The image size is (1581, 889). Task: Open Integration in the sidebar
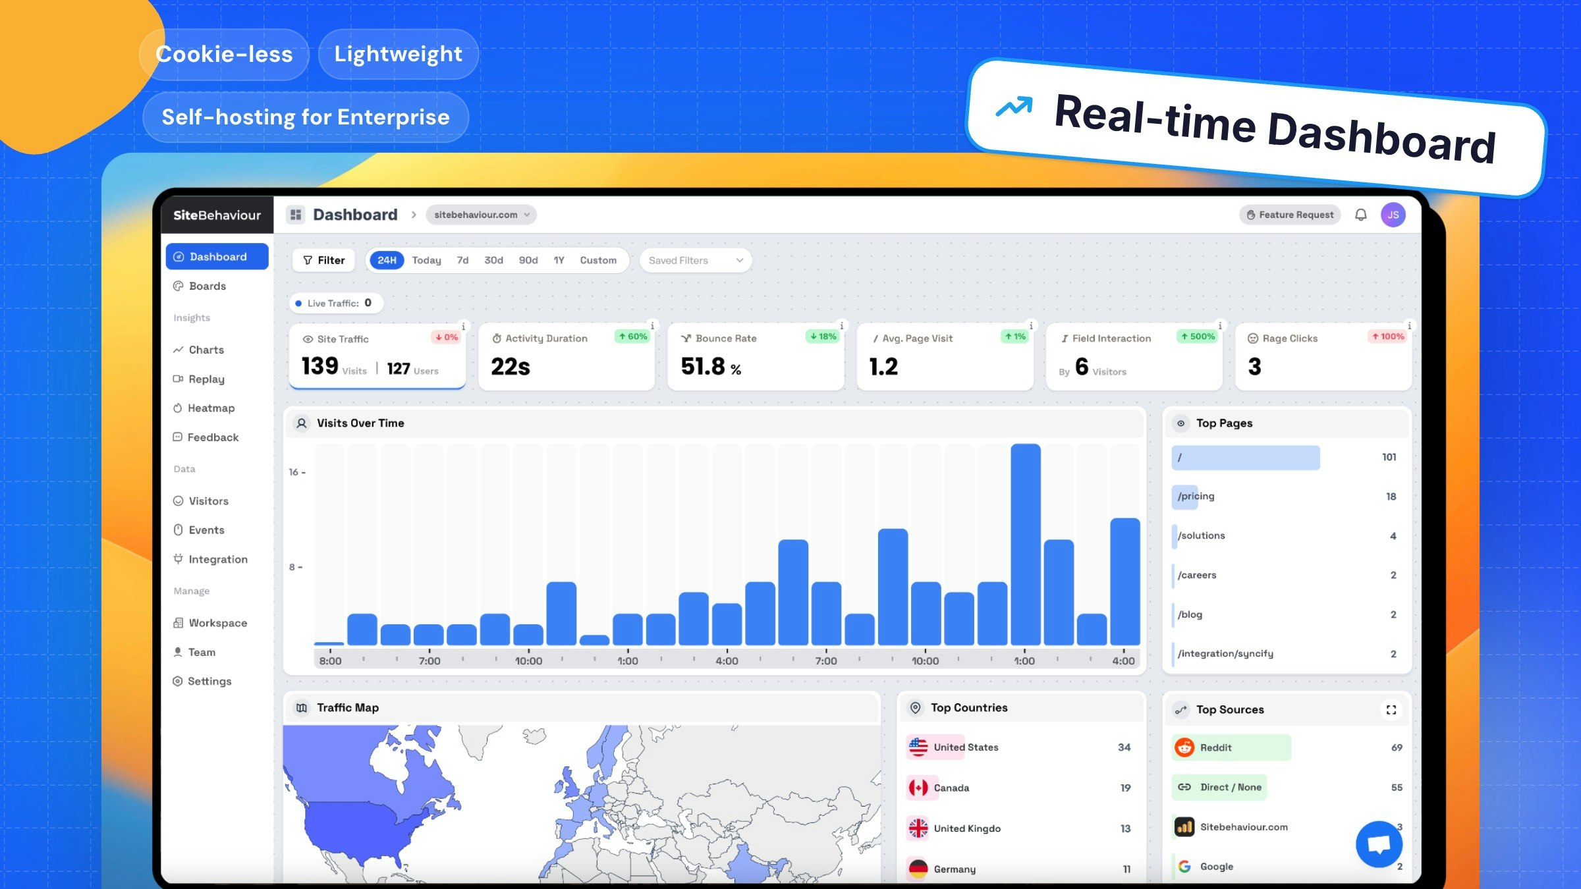(x=217, y=559)
